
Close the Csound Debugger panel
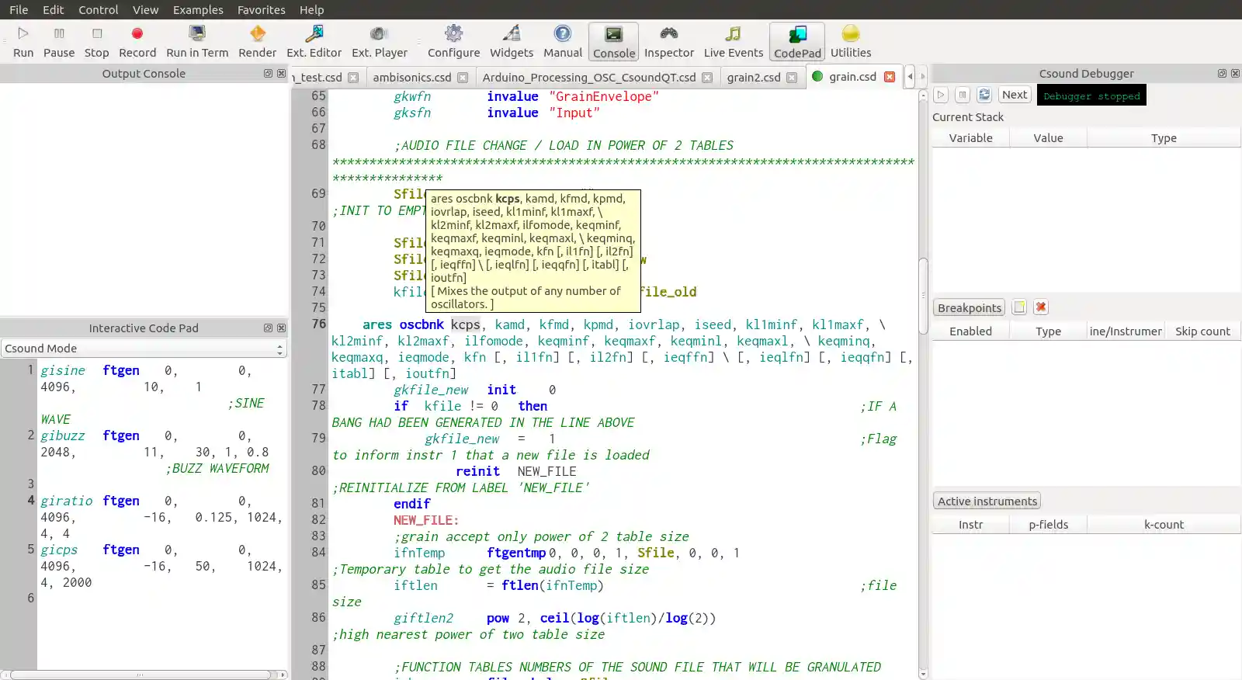[x=1235, y=73]
